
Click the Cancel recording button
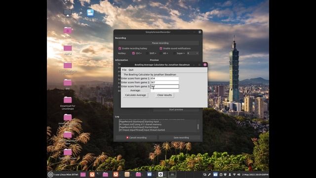[136, 137]
